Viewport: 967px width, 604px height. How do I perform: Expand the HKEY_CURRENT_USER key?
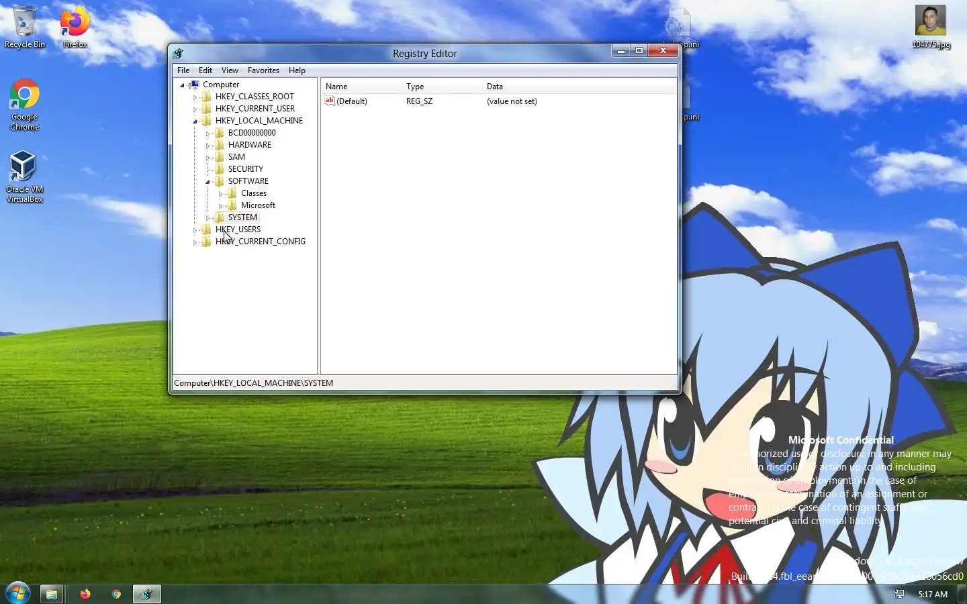click(x=195, y=109)
